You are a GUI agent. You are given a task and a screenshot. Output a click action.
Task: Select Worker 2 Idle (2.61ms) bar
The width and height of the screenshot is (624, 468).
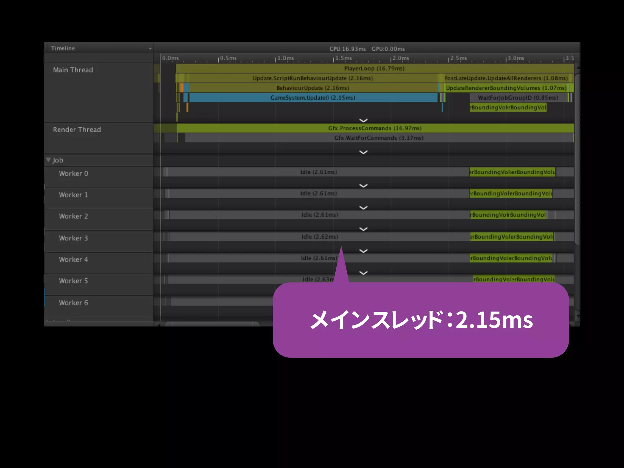click(x=320, y=214)
